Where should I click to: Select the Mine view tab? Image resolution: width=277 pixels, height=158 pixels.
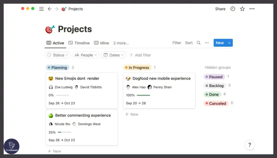click(x=101, y=43)
